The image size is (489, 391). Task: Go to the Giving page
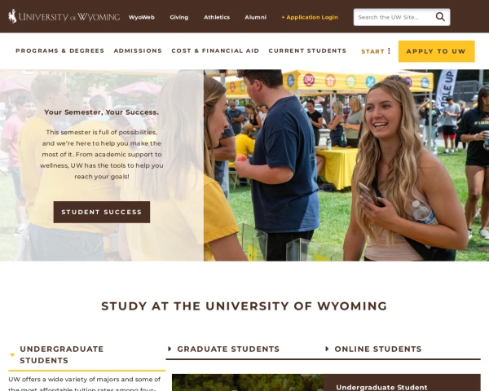(179, 17)
